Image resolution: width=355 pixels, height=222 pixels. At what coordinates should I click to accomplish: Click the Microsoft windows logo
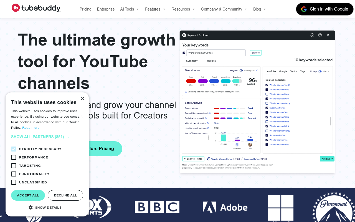281,208
